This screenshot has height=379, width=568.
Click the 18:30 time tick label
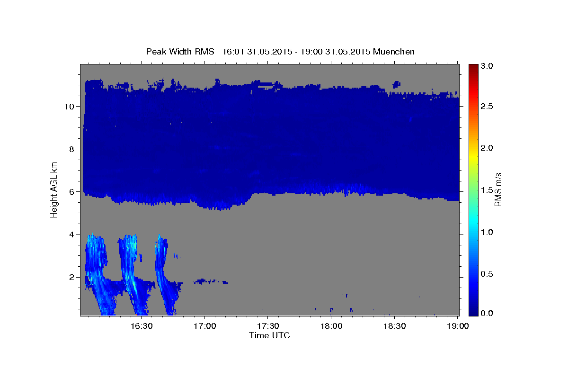tap(394, 326)
